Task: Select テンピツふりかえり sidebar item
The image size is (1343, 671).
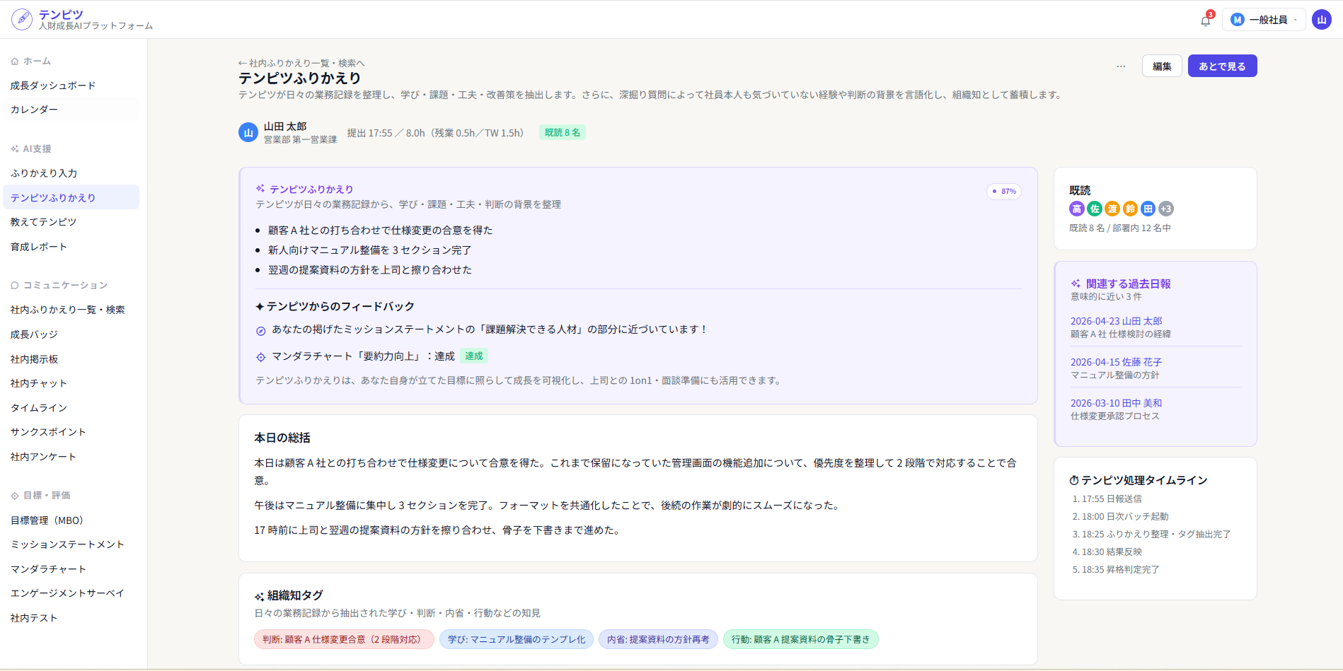Action: coord(71,197)
